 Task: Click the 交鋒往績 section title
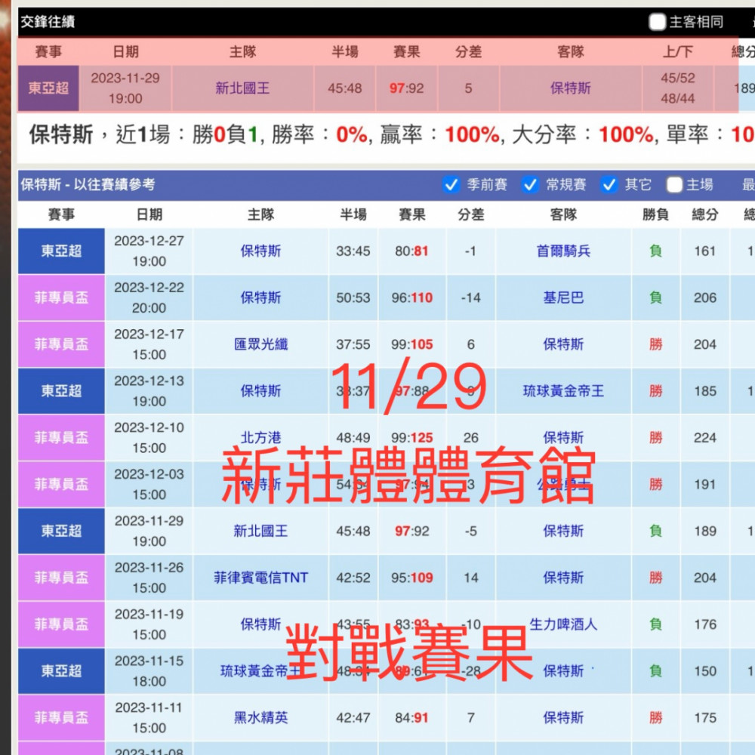(48, 22)
